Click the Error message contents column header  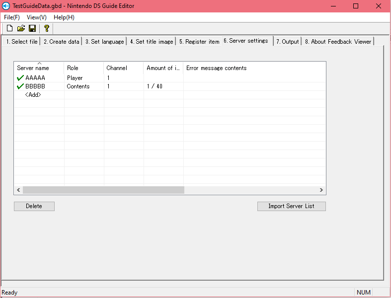pyautogui.click(x=254, y=68)
